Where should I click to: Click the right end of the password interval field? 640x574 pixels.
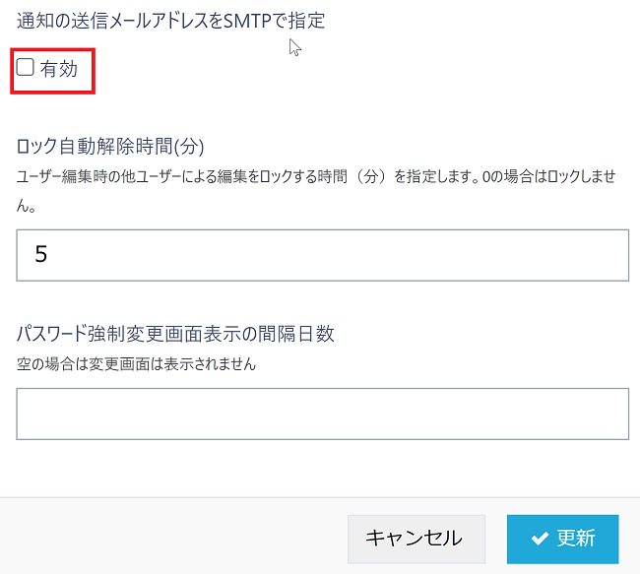[610, 414]
